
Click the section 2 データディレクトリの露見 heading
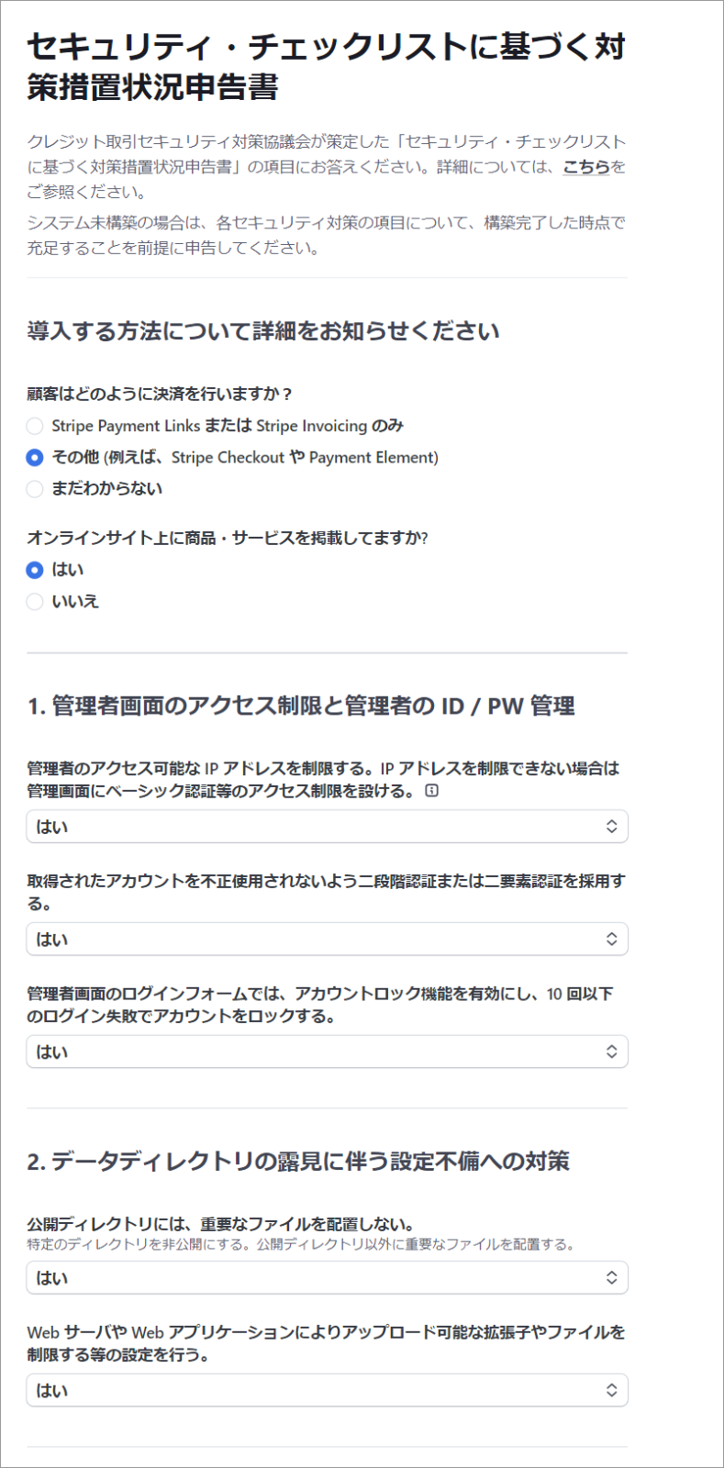tap(298, 1161)
